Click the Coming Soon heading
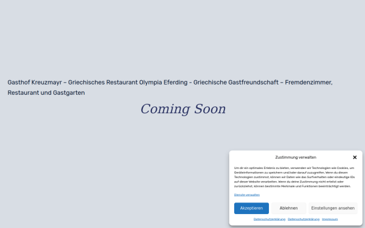This screenshot has height=228, width=365. (x=183, y=109)
